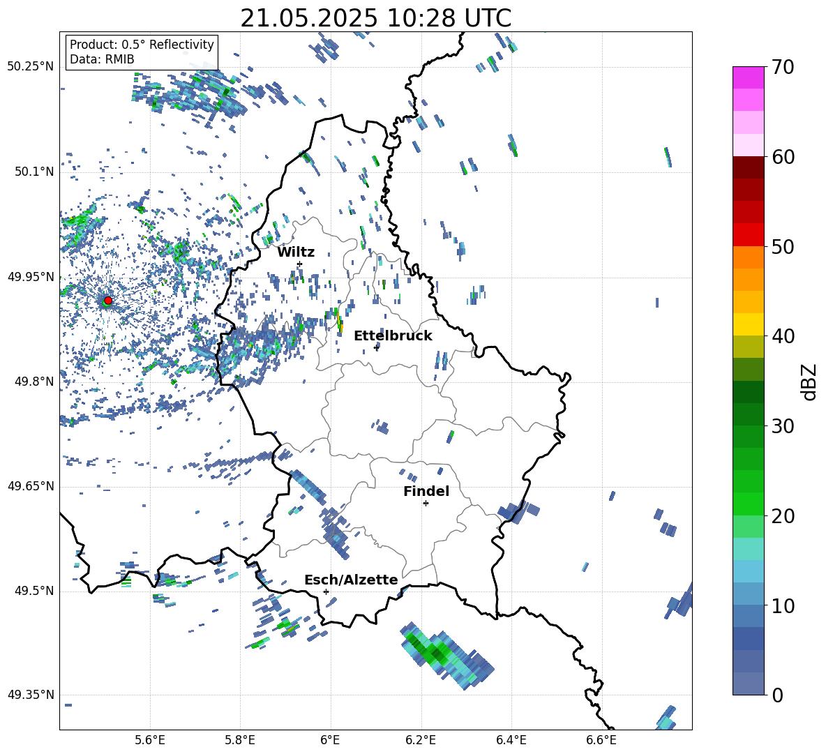The image size is (826, 754).
Task: Click the colorbar tick value 60
Action: [x=782, y=157]
